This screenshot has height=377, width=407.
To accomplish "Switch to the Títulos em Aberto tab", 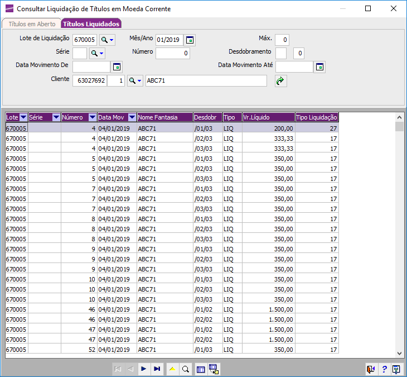I will pos(32,24).
